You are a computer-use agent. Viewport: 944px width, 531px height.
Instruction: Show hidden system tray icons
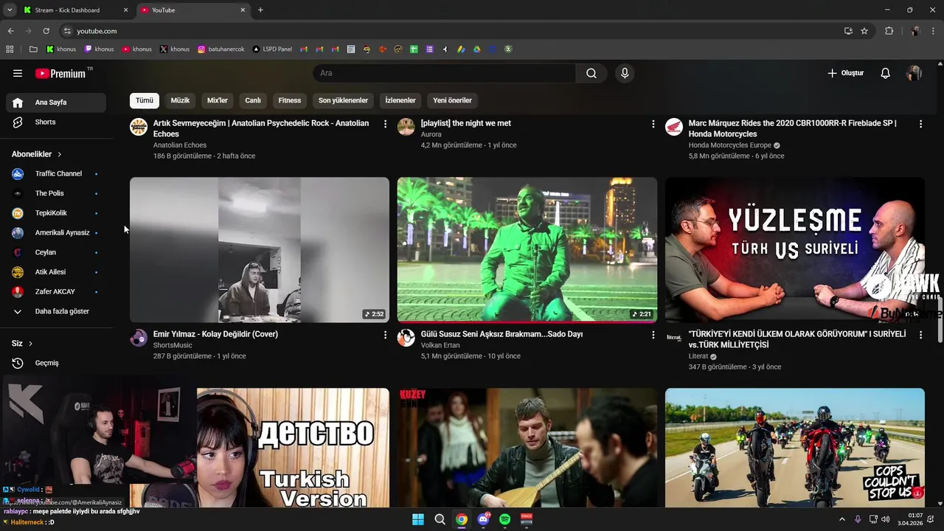842,519
